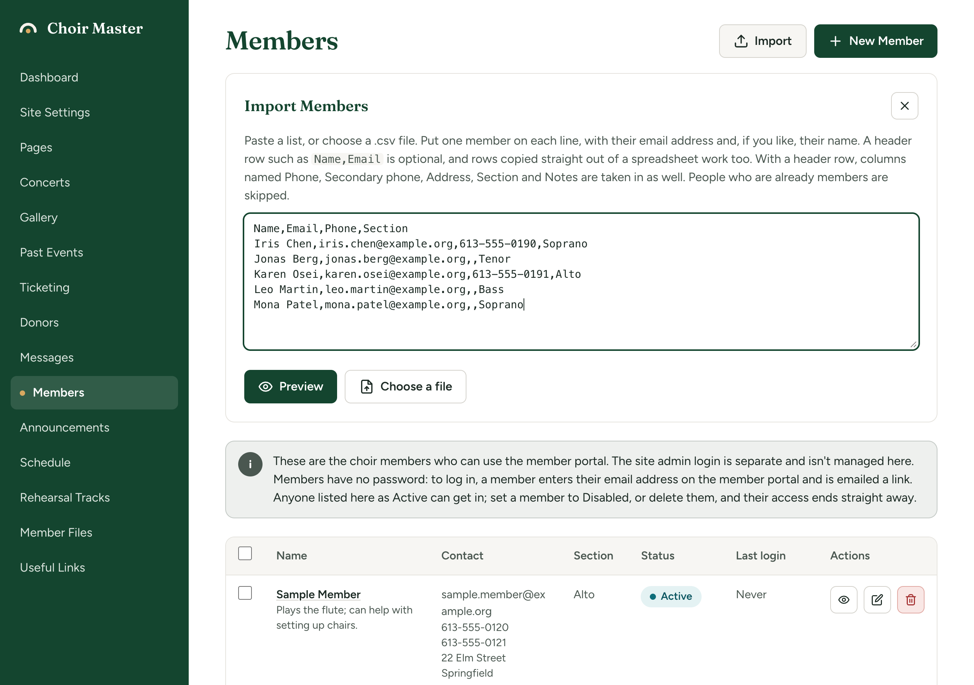The image size is (974, 685).
Task: Delete Sample Member with trash icon
Action: pyautogui.click(x=910, y=599)
